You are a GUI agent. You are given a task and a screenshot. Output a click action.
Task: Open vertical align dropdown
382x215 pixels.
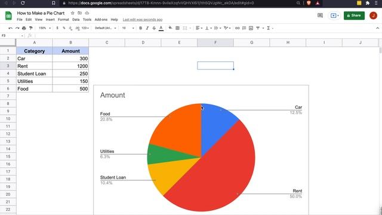tap(208, 28)
